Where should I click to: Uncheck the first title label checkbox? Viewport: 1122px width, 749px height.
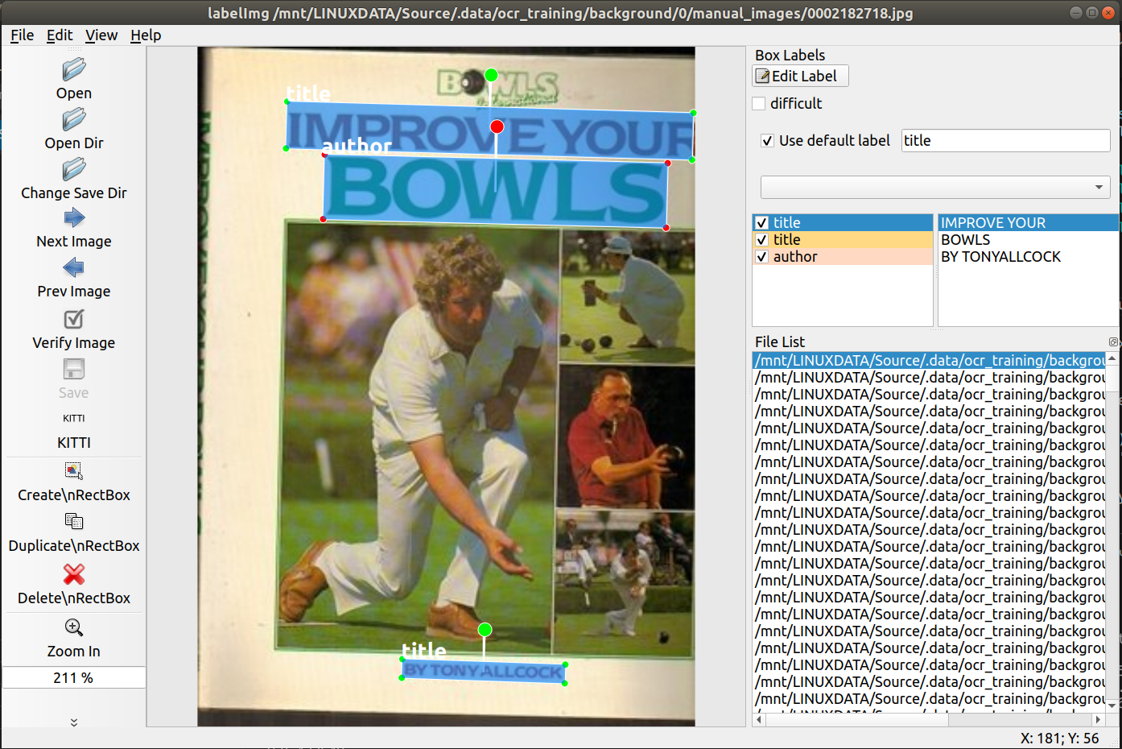[x=761, y=222]
